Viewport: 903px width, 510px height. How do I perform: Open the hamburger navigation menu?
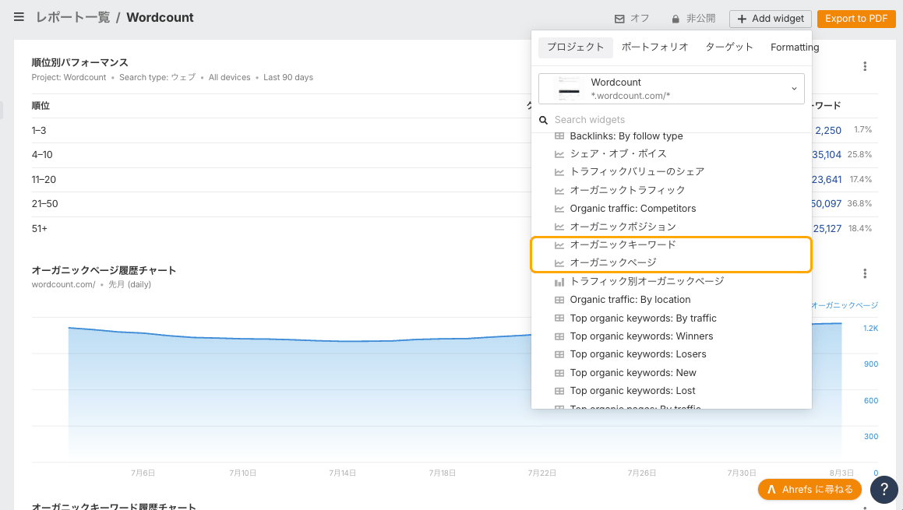19,17
